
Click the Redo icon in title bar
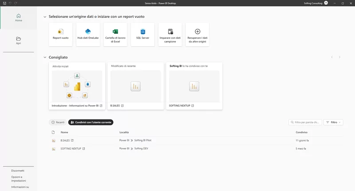click(16, 3)
